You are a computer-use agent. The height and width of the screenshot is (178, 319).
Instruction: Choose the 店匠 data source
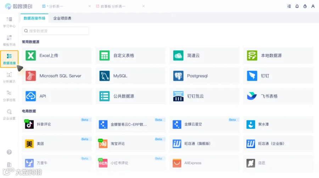coord(278,163)
